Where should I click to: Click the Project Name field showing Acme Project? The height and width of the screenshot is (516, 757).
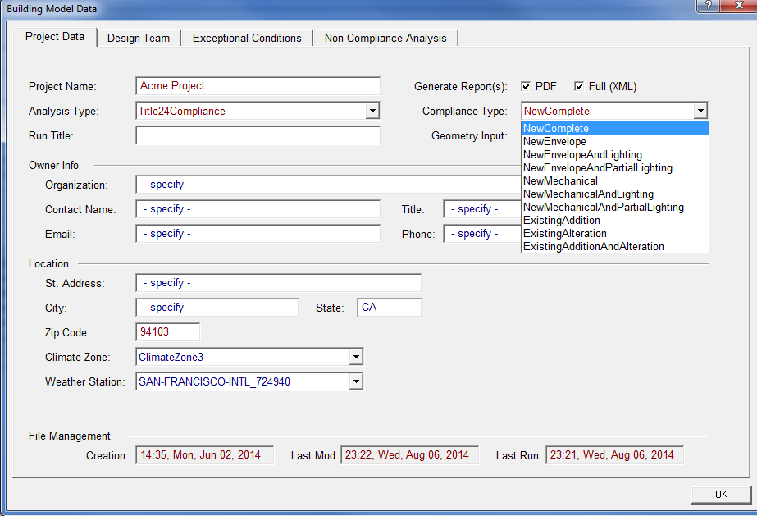coord(257,85)
